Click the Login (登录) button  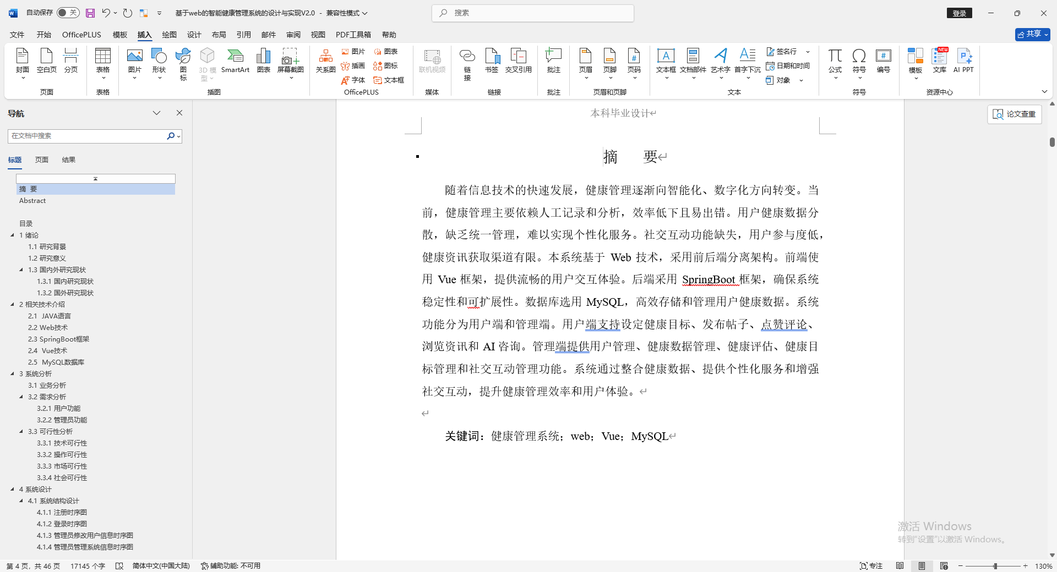pos(960,13)
